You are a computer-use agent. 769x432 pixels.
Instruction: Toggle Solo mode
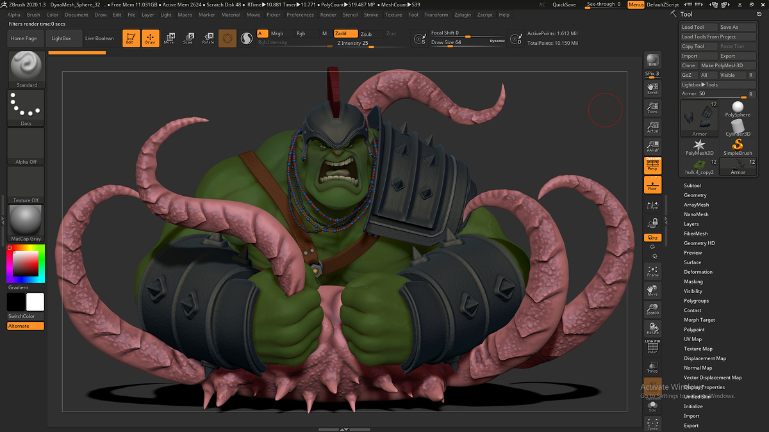point(652,406)
